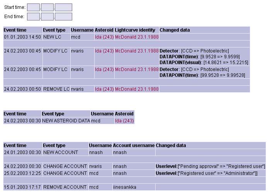Open McDonald 23.1.1988 link in NEW LC row
Screen dimensions: 268x193
pyautogui.click(x=137, y=37)
